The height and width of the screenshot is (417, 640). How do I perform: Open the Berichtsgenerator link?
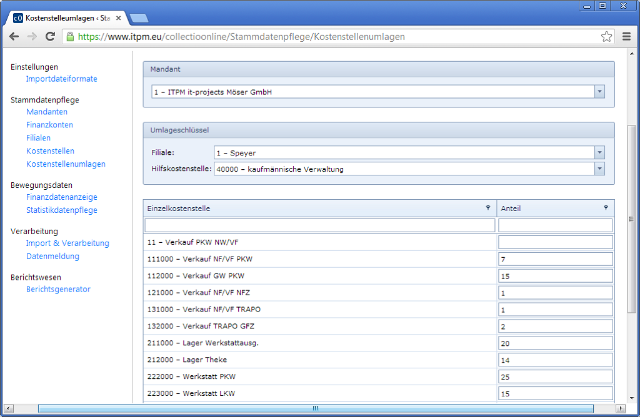[58, 290]
